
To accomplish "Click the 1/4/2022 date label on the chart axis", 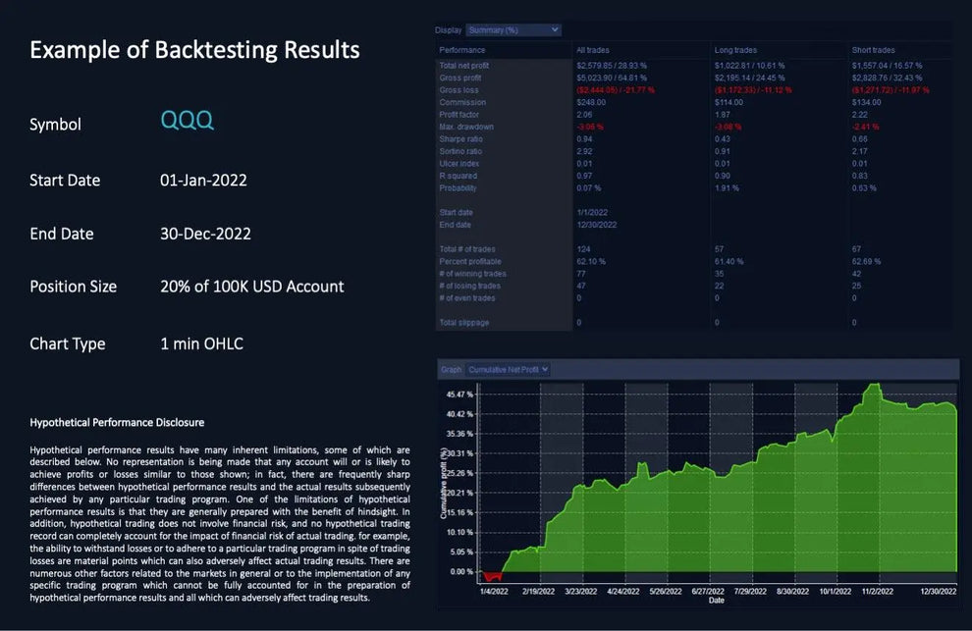I will 494,592.
